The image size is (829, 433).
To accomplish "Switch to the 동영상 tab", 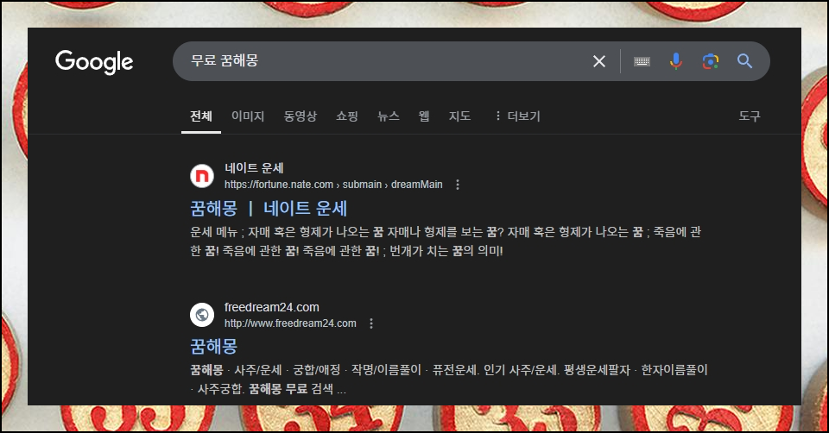I will 301,116.
